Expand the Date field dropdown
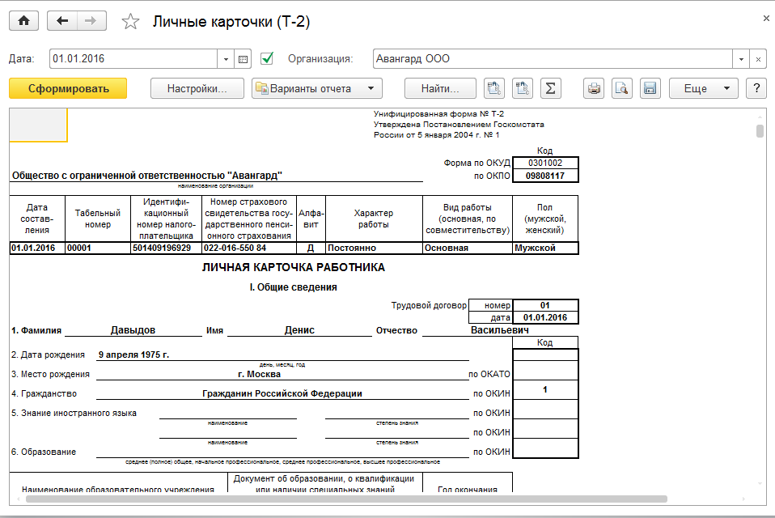The width and height of the screenshot is (775, 518). tap(226, 59)
